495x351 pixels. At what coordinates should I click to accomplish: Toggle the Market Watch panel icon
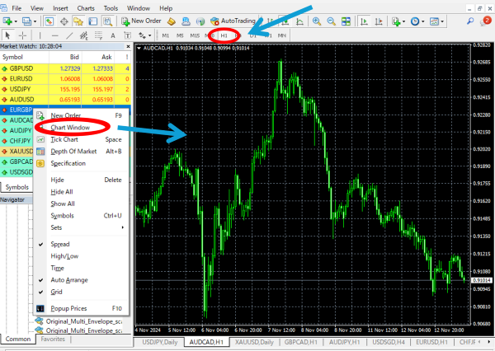click(49, 21)
